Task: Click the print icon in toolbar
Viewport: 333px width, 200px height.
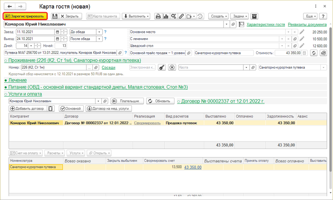Action: [158, 16]
